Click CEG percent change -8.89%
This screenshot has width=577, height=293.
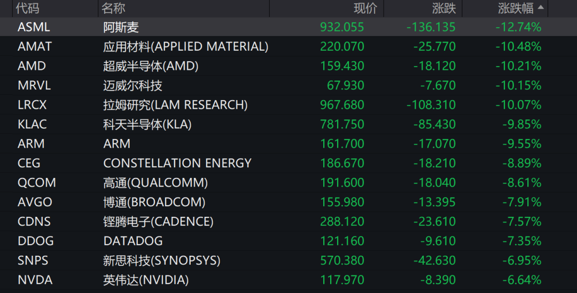click(x=522, y=163)
